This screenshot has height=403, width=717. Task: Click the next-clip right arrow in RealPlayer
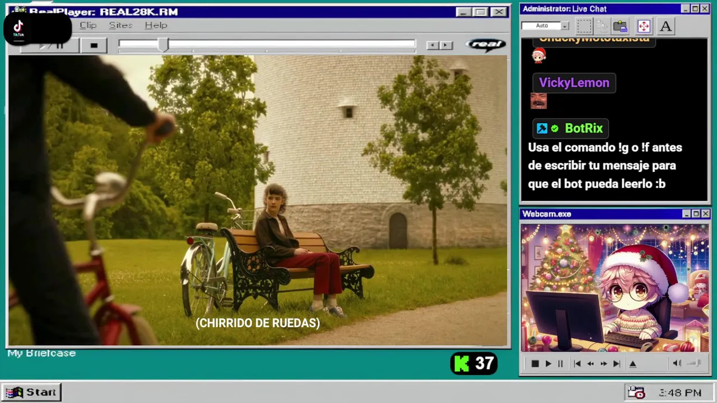point(446,45)
